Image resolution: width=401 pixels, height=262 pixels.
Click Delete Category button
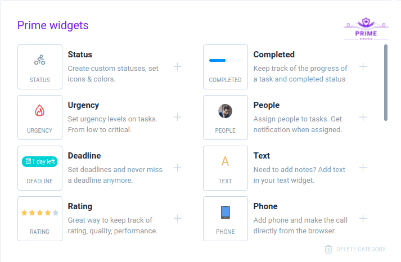355,250
